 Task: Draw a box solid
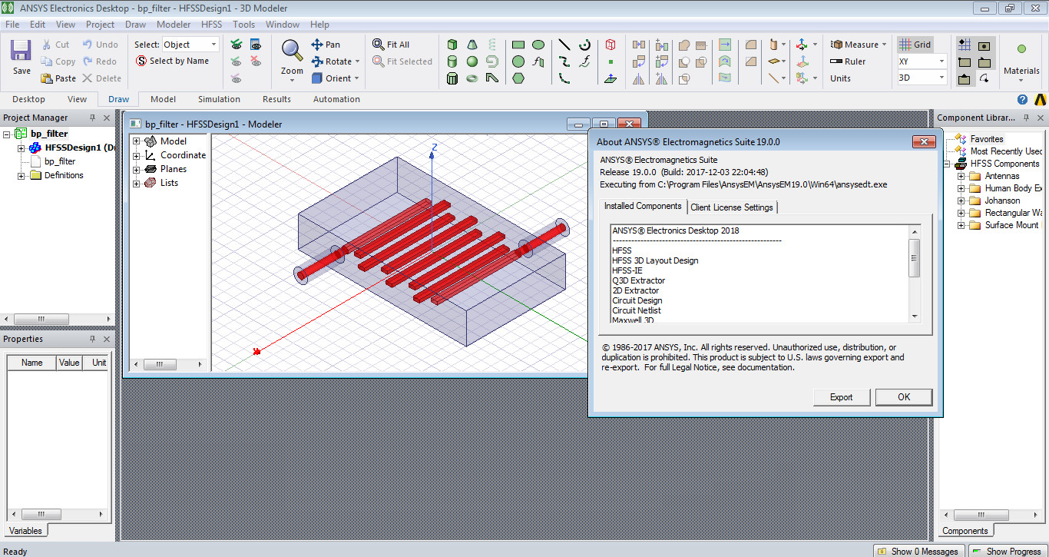(452, 45)
